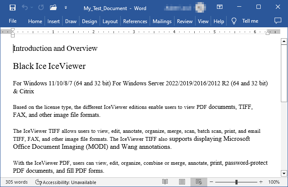Open the References tab

(135, 21)
